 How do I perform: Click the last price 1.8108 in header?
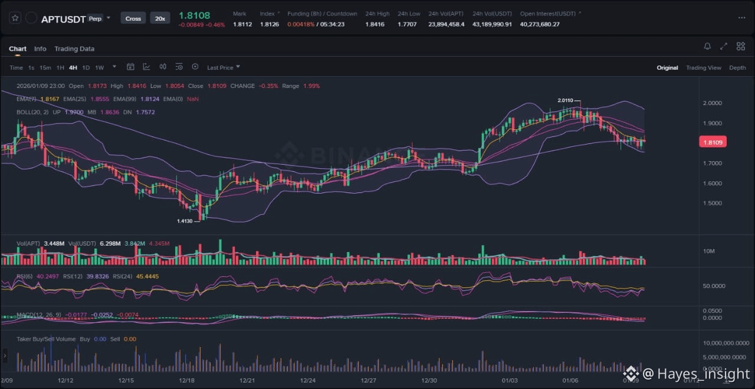click(194, 15)
